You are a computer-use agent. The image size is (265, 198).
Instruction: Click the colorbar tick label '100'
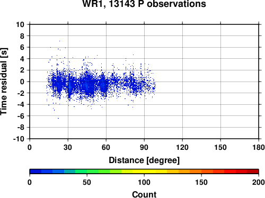(x=144, y=182)
